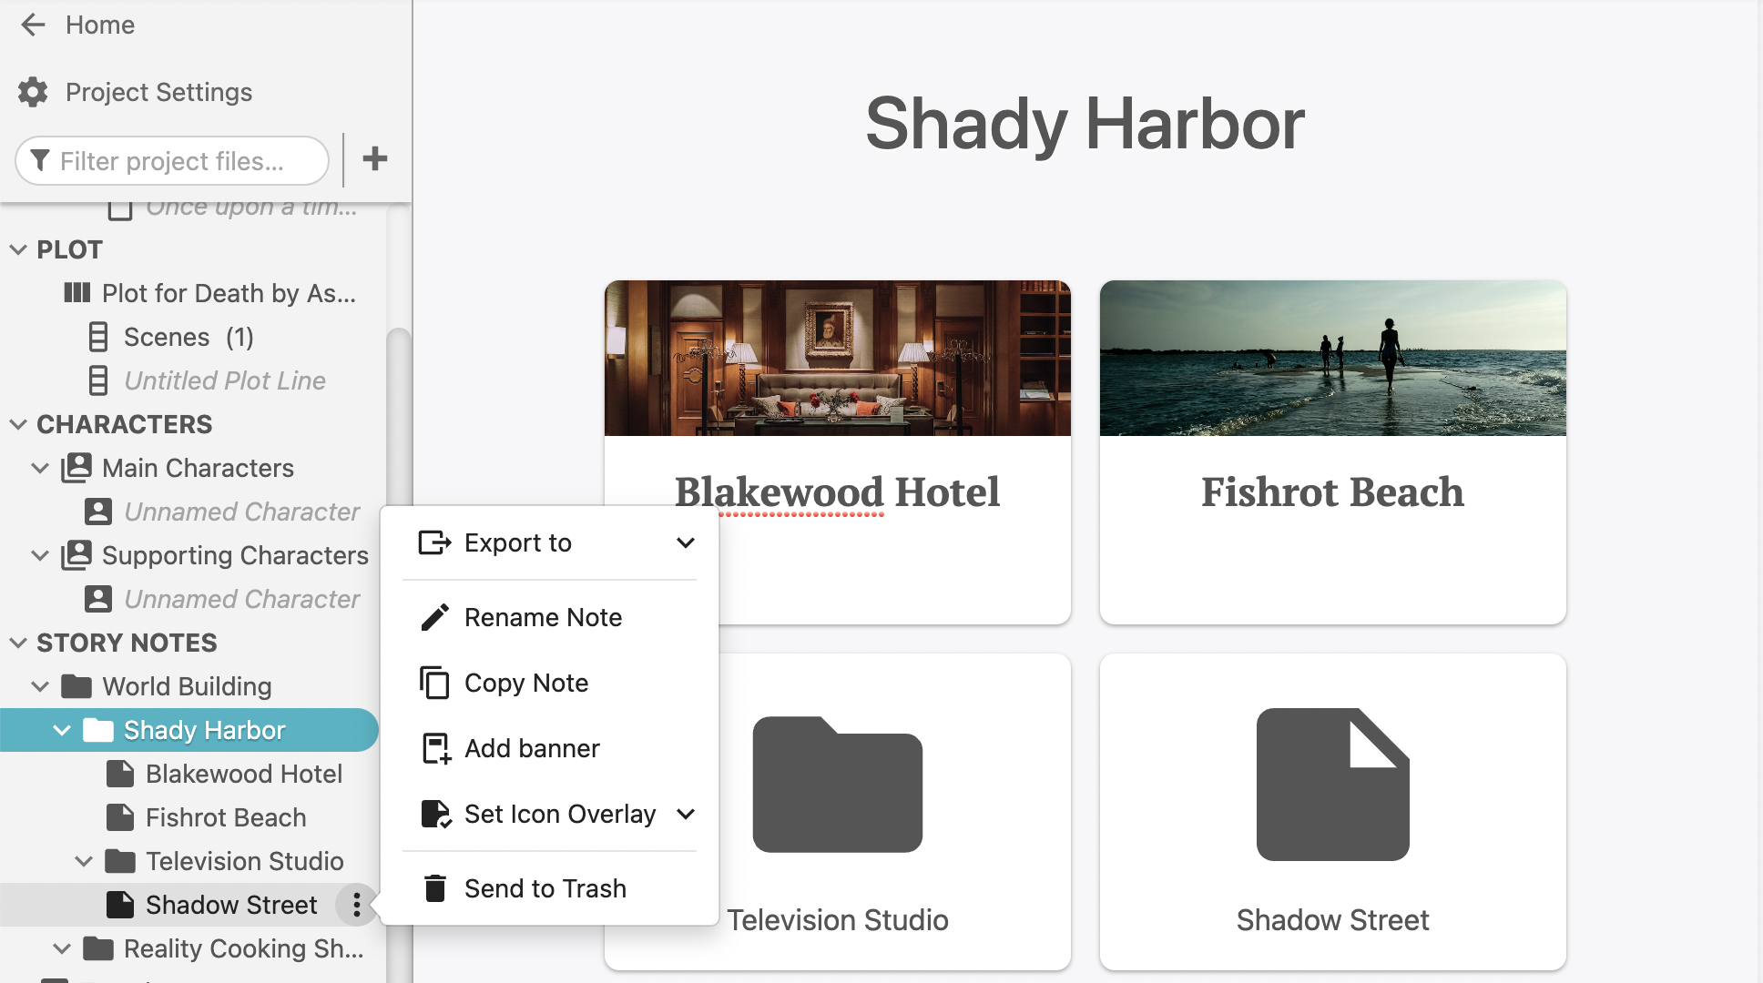
Task: Focus the Filter project files field
Action: click(172, 161)
